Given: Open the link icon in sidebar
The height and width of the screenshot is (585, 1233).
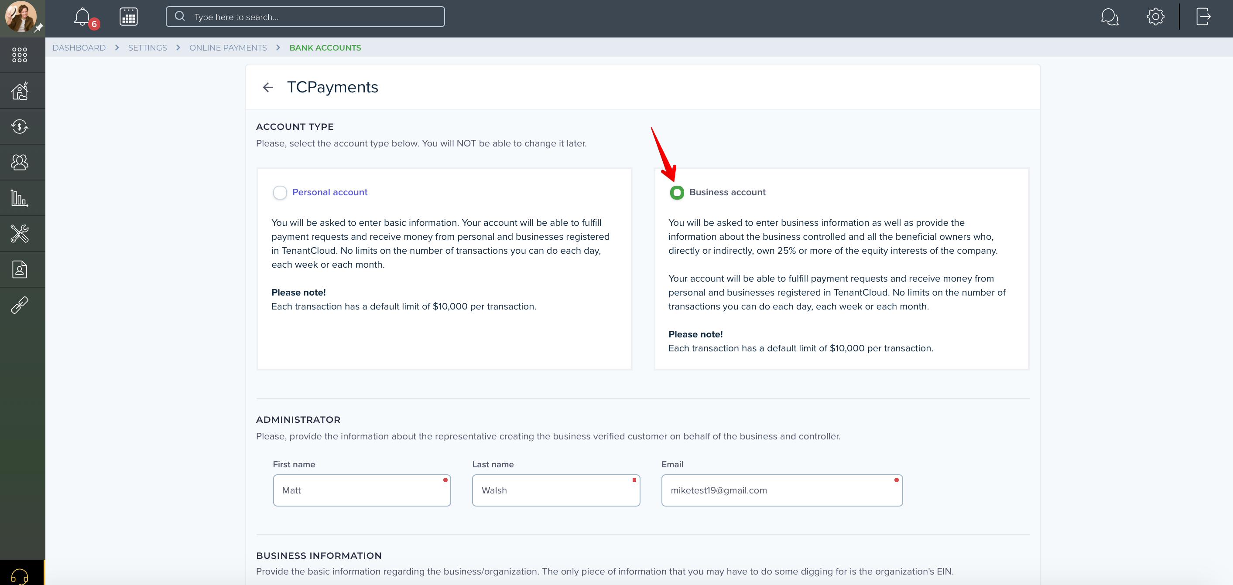Looking at the screenshot, I should (x=20, y=305).
